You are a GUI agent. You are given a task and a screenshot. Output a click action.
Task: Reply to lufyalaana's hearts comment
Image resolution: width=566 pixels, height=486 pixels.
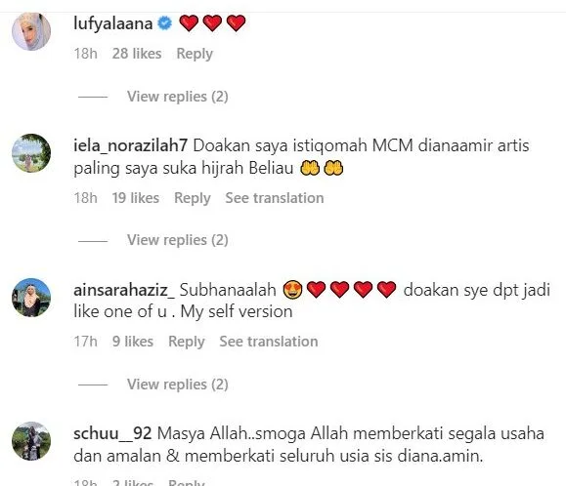[x=195, y=54]
